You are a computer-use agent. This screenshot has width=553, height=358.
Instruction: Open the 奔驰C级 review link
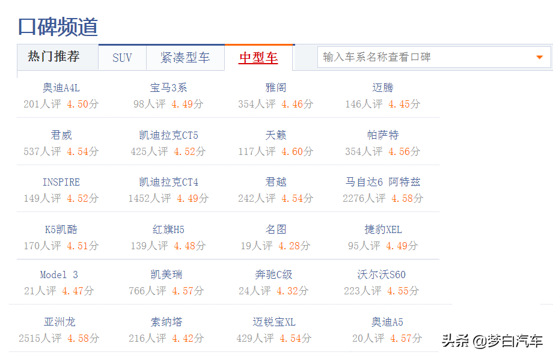[273, 275]
